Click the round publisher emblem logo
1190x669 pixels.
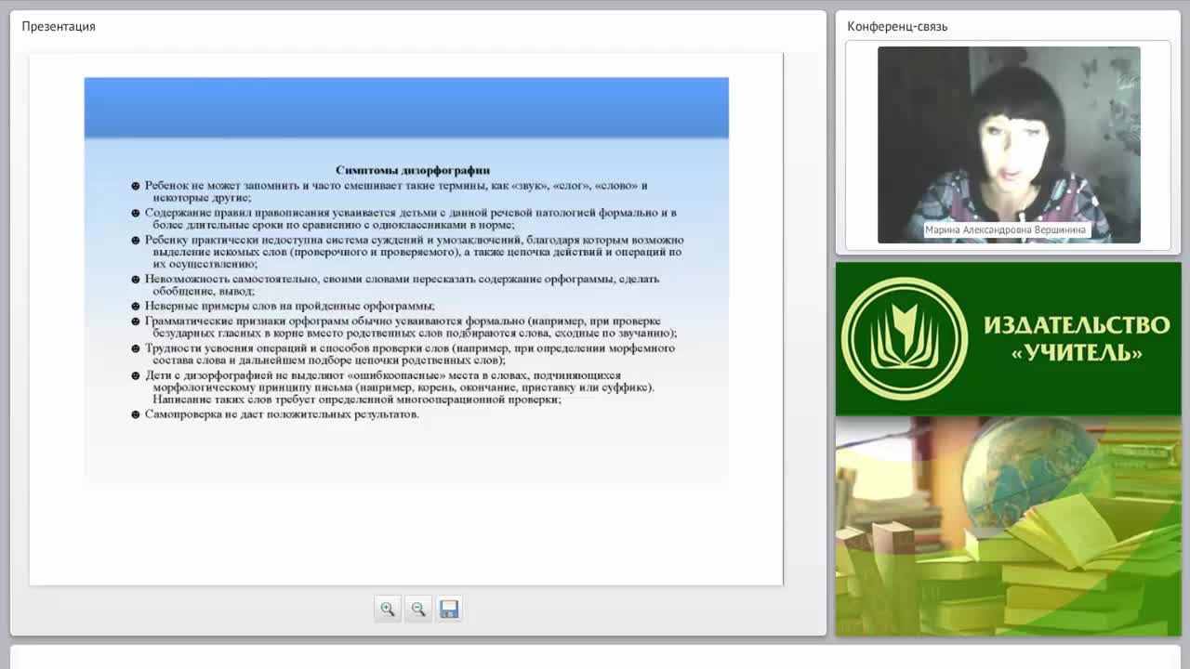[905, 338]
